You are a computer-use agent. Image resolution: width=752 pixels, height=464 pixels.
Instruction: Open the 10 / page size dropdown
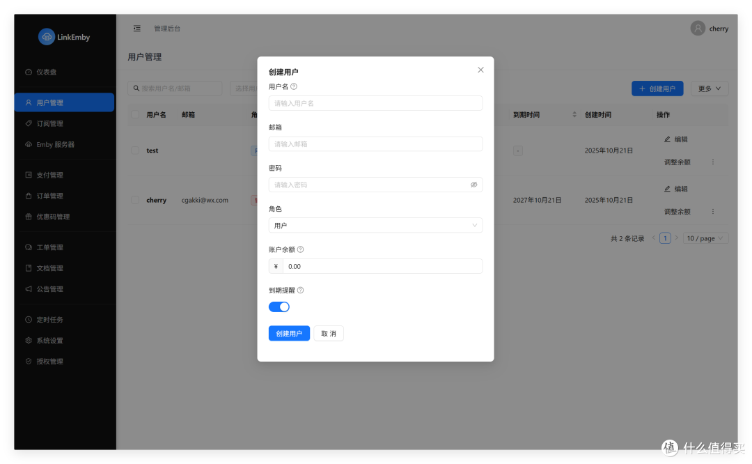(x=705, y=238)
